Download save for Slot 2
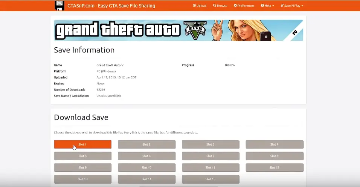 pyautogui.click(x=146, y=144)
